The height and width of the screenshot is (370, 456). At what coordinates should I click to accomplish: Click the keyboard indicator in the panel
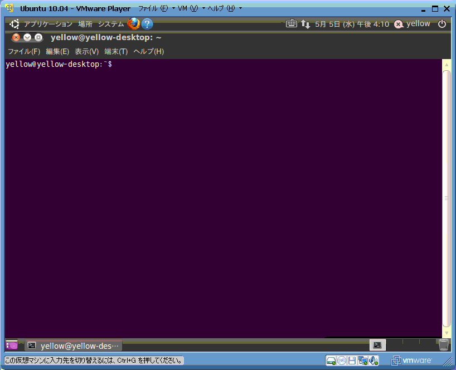click(x=291, y=23)
